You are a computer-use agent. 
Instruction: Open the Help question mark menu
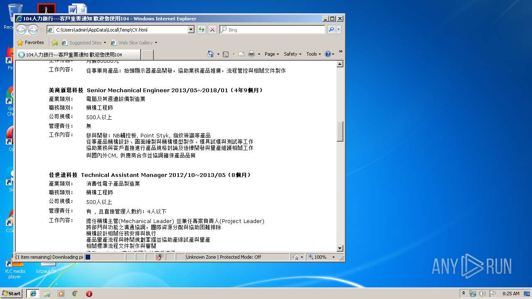pos(329,54)
